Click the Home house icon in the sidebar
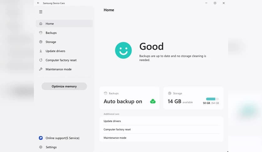Image resolution: width=262 pixels, height=152 pixels. click(x=41, y=24)
